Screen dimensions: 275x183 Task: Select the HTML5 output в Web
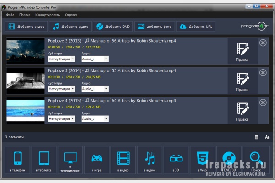click(x=202, y=160)
